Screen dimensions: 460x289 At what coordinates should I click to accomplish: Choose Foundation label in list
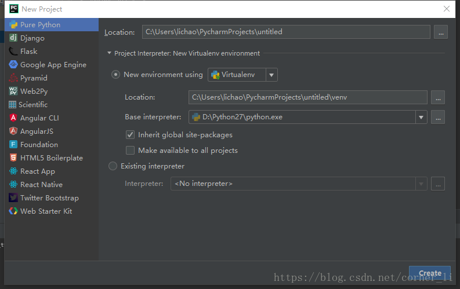39,145
